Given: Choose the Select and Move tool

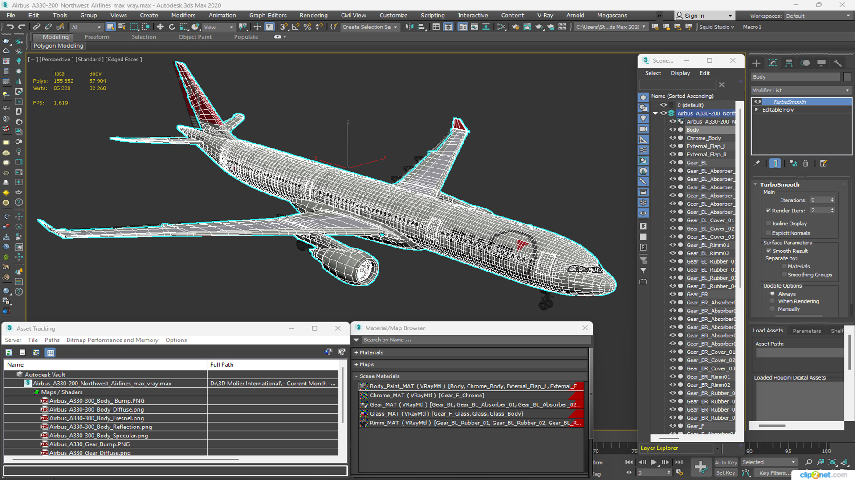Looking at the screenshot, I should pyautogui.click(x=160, y=27).
